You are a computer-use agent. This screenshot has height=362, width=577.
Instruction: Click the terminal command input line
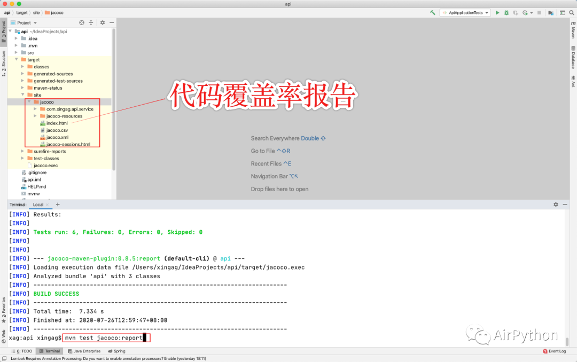click(107, 338)
